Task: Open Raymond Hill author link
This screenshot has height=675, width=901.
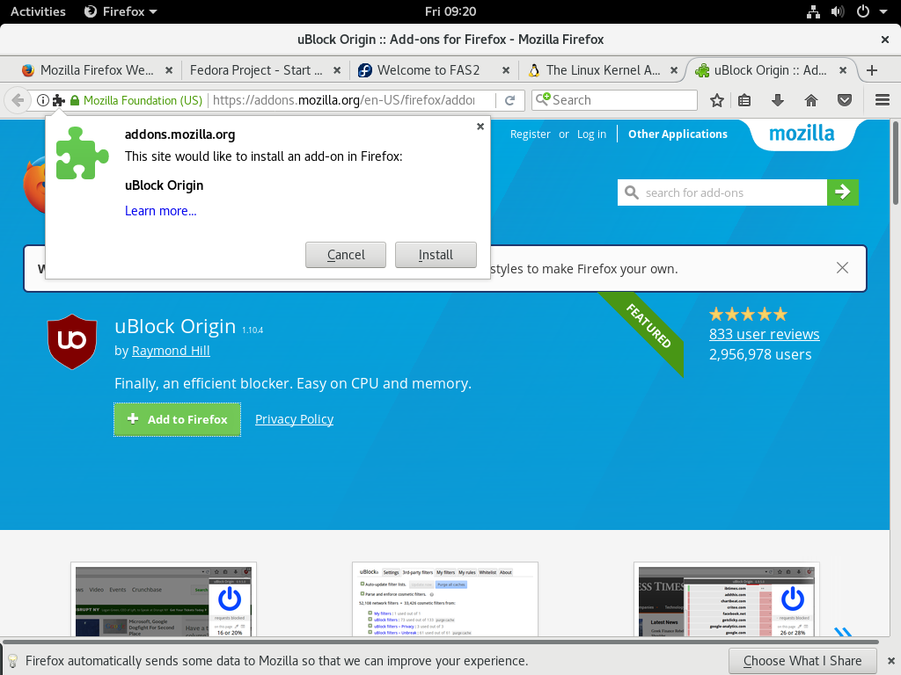Action: tap(171, 351)
